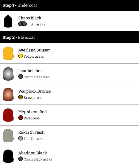Viewport: 139px width, 165px height.
Task: Select the Warplock Bronze paint pot icon
Action: [8, 95]
